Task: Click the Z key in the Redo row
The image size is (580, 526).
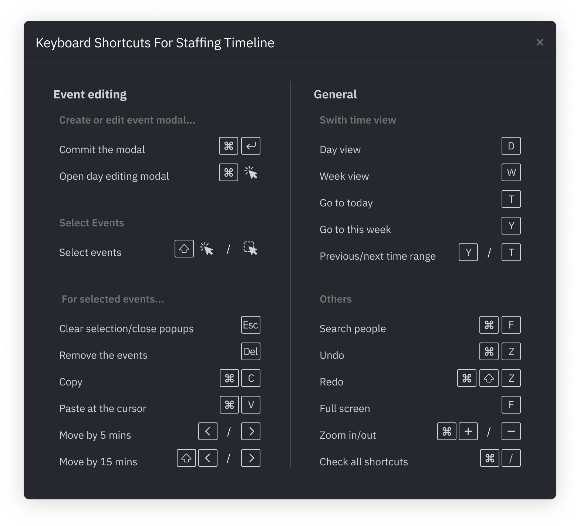Action: [511, 378]
